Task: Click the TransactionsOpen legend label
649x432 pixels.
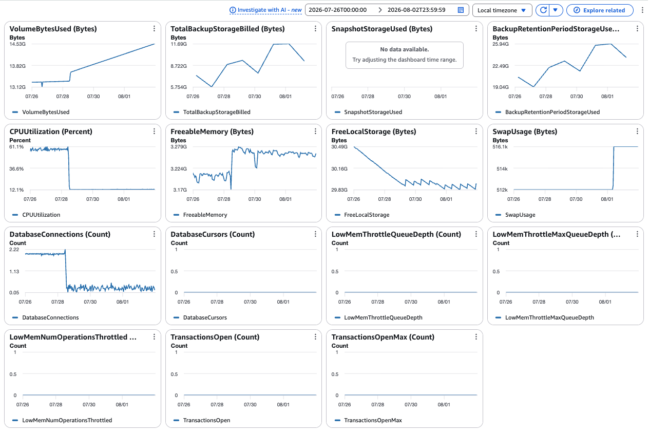Action: pos(206,420)
